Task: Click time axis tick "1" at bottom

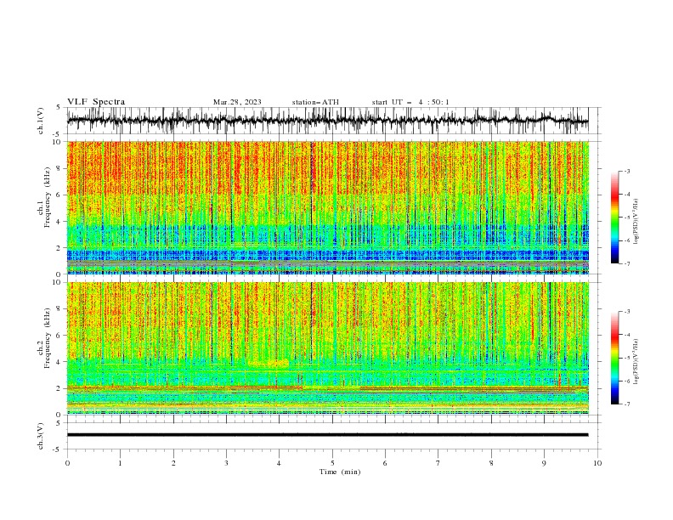Action: pyautogui.click(x=120, y=463)
